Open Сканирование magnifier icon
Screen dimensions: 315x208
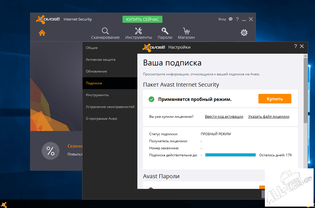(x=105, y=31)
